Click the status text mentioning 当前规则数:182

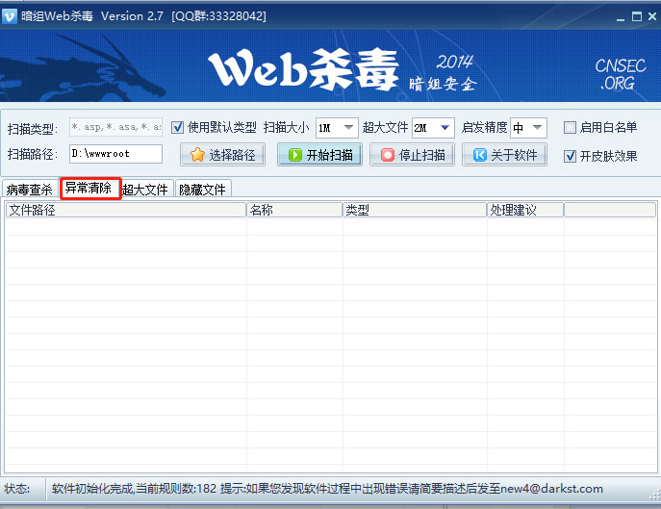coord(327,489)
